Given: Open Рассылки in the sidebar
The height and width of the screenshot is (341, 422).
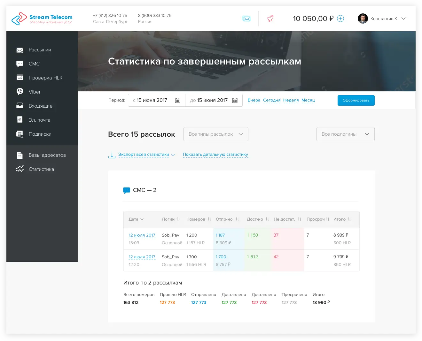Looking at the screenshot, I should tap(40, 50).
